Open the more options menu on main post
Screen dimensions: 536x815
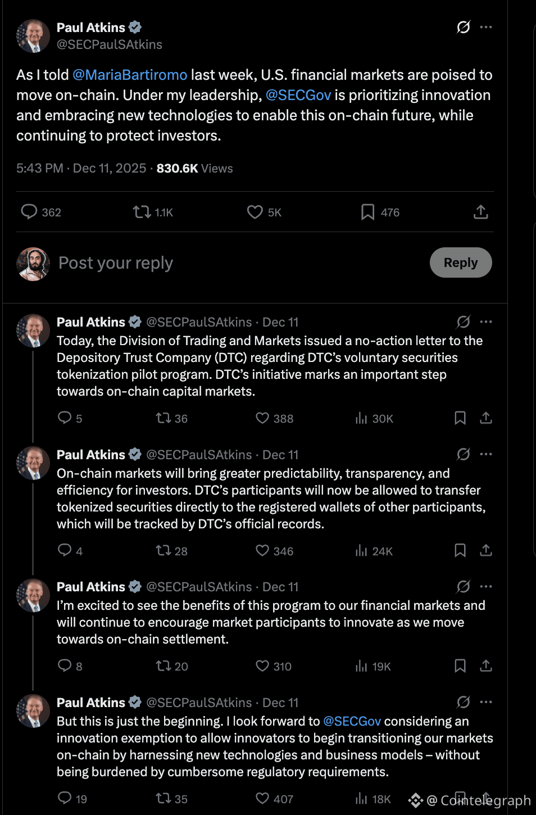click(486, 27)
